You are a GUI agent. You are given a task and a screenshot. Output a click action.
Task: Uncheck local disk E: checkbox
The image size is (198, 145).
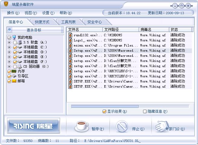click(15, 57)
